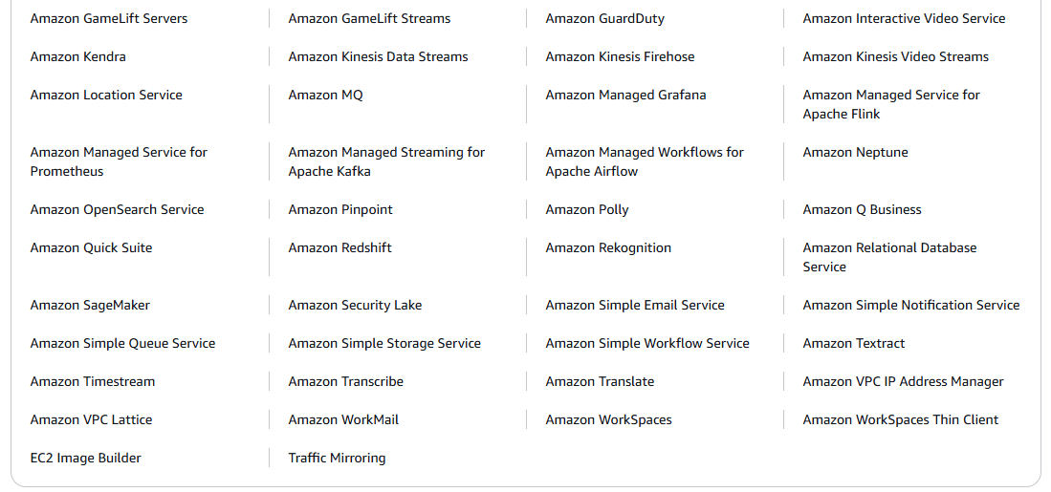
Task: Select Amazon Q Business
Action: (x=862, y=209)
